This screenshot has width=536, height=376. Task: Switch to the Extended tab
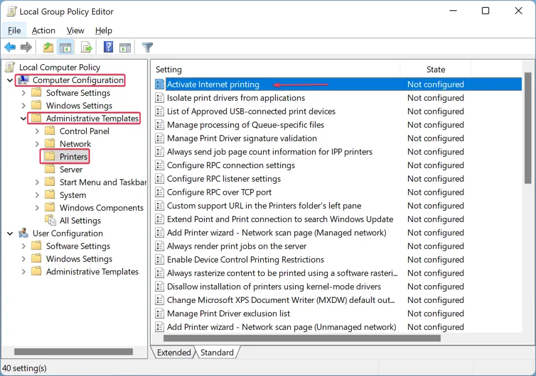tap(173, 352)
